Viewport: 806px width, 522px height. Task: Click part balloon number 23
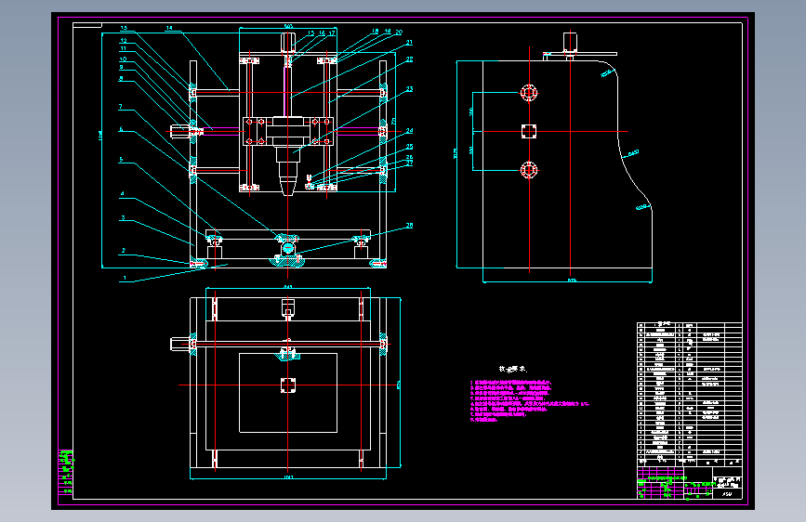409,89
